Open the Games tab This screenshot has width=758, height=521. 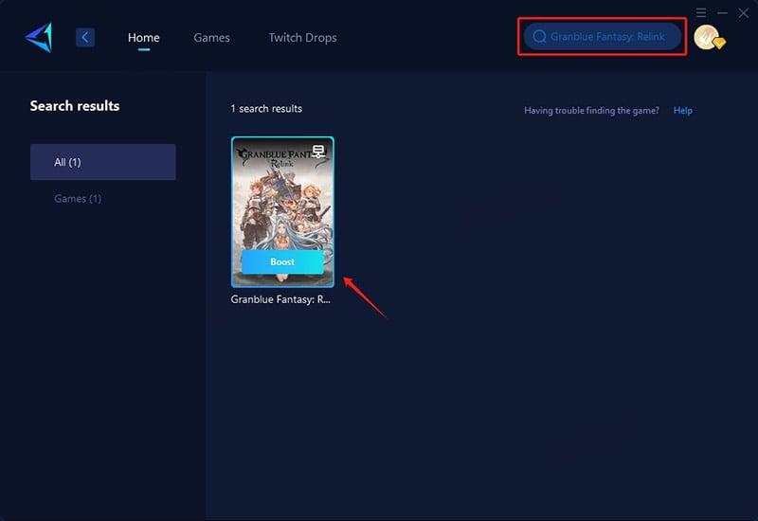click(x=211, y=37)
